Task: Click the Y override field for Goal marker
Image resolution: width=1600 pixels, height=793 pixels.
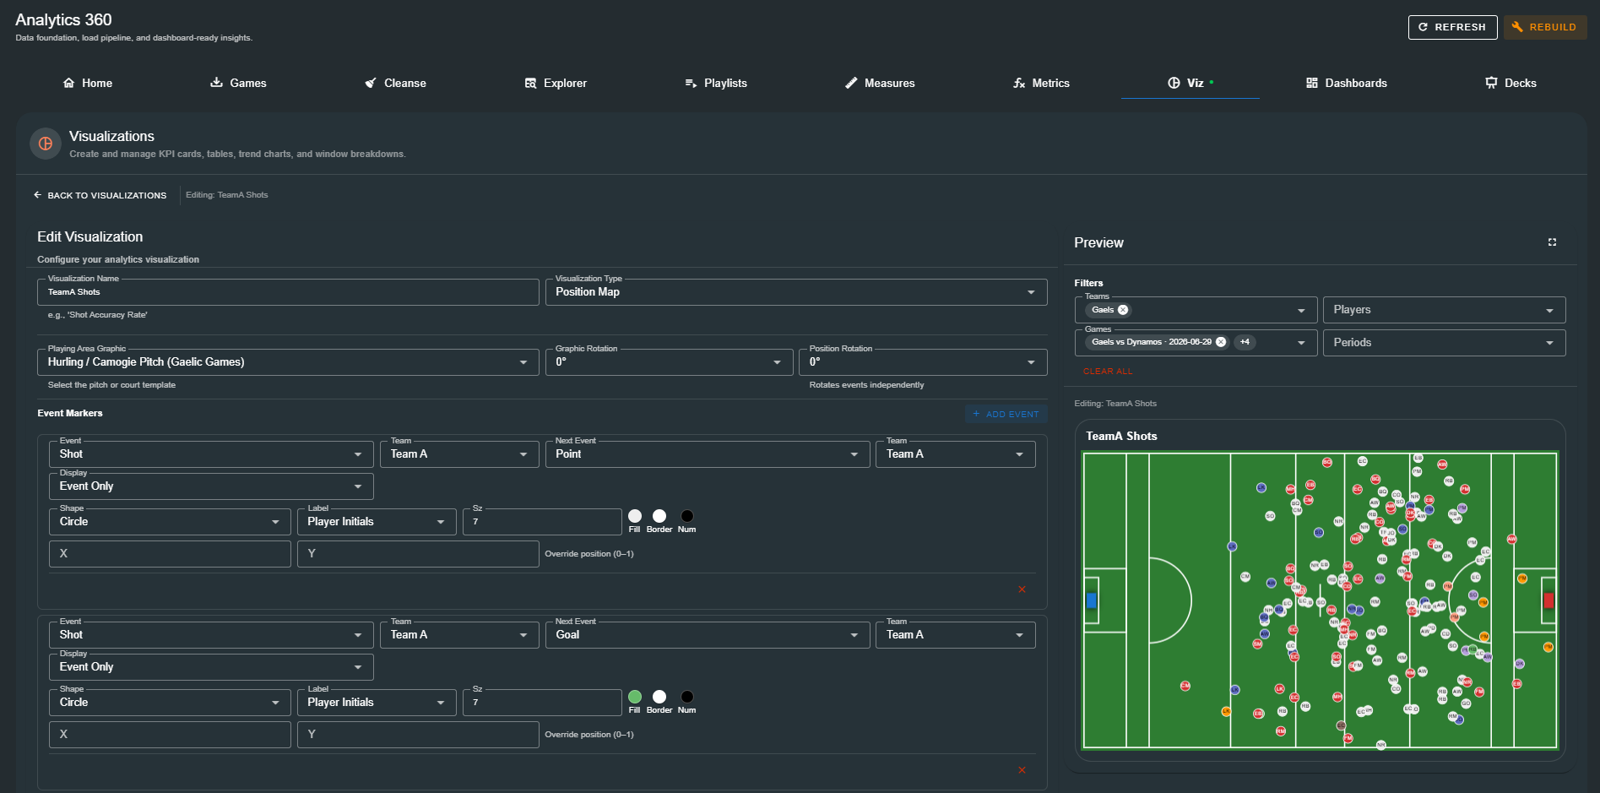Action: [418, 735]
